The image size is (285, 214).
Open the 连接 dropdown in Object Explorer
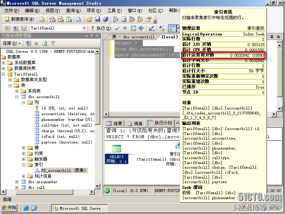point(12,43)
